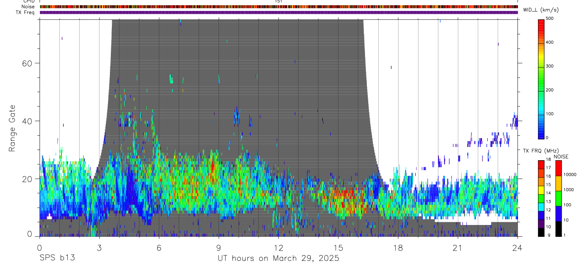Image resolution: width=582 pixels, height=268 pixels.
Task: Click the 1000 label on NOISE scale
Action: point(569,190)
